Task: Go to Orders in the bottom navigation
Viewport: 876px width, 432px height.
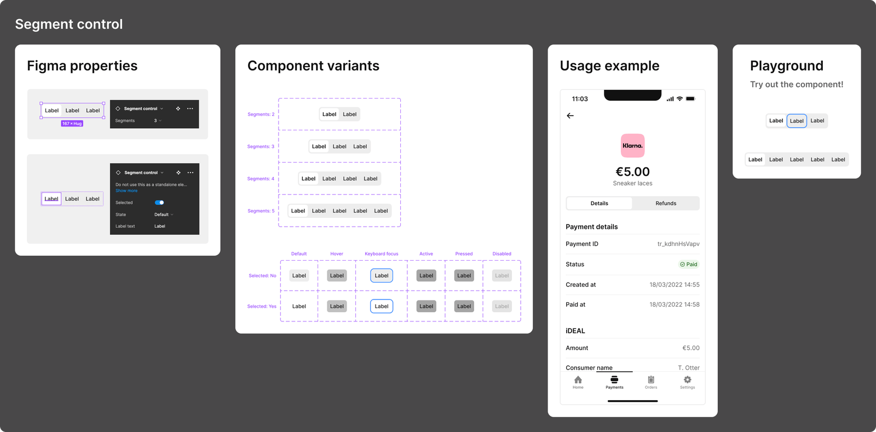Action: pyautogui.click(x=651, y=382)
